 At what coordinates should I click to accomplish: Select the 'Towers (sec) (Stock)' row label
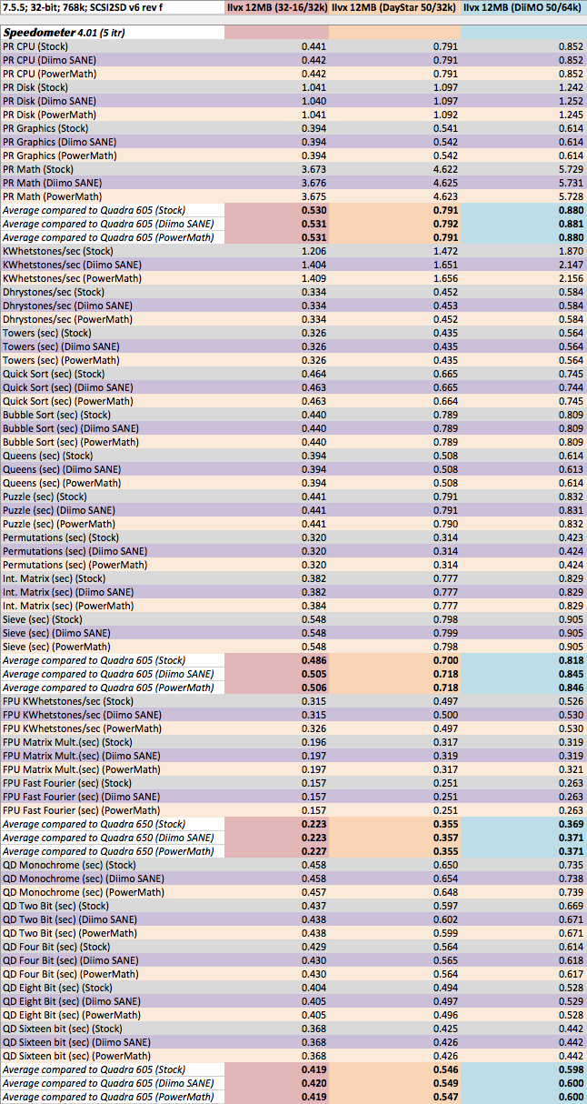(x=47, y=333)
